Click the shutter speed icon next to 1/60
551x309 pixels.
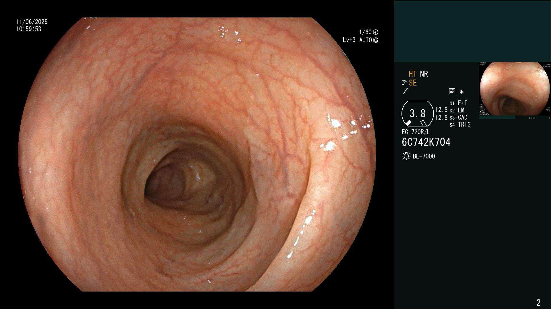click(x=376, y=32)
